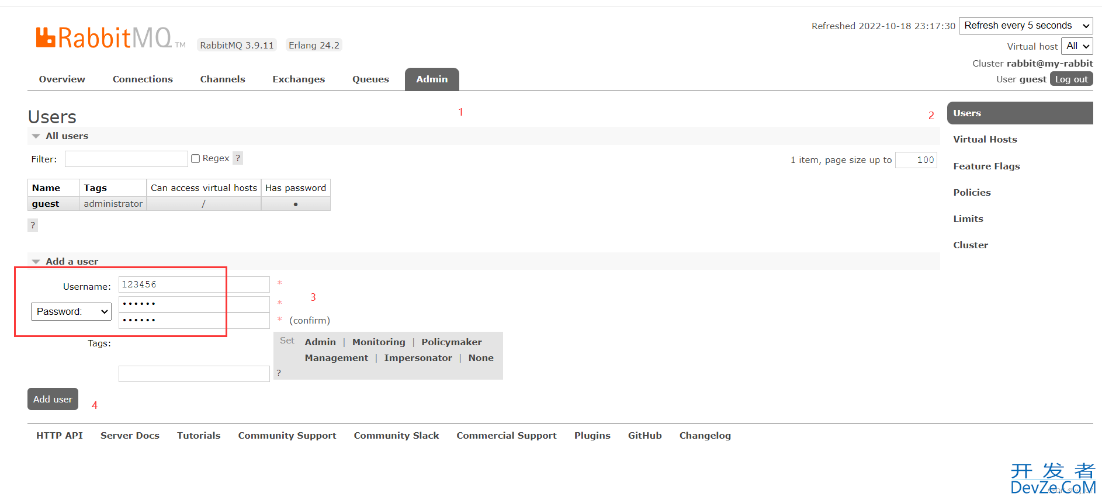Set the Policymaker tag

coord(452,342)
